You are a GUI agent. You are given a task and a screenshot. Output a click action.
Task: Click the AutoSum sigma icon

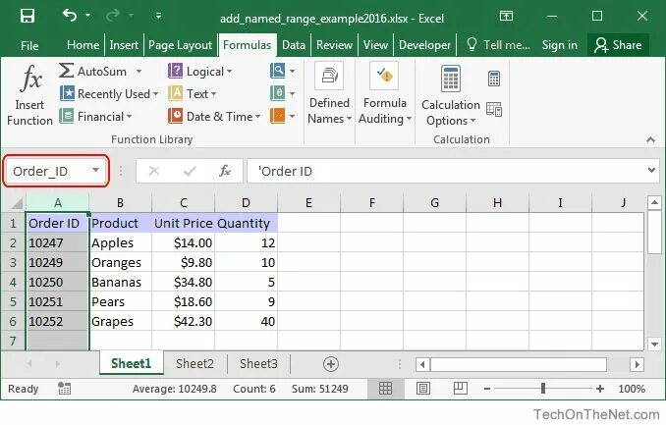pos(66,71)
